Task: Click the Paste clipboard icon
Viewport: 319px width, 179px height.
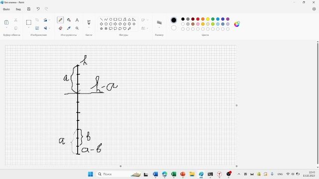Action: click(x=6, y=22)
